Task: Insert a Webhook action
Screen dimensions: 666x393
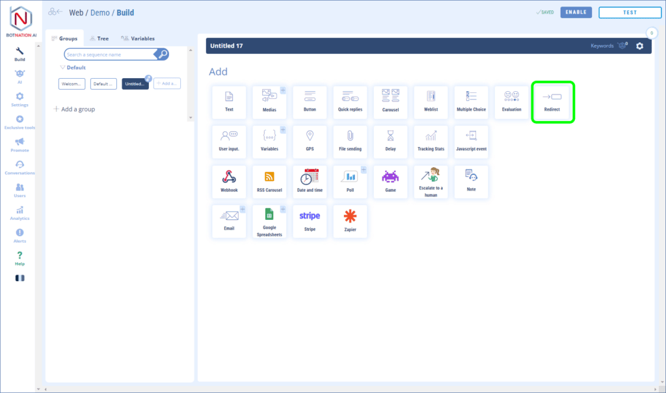Action: 229,182
